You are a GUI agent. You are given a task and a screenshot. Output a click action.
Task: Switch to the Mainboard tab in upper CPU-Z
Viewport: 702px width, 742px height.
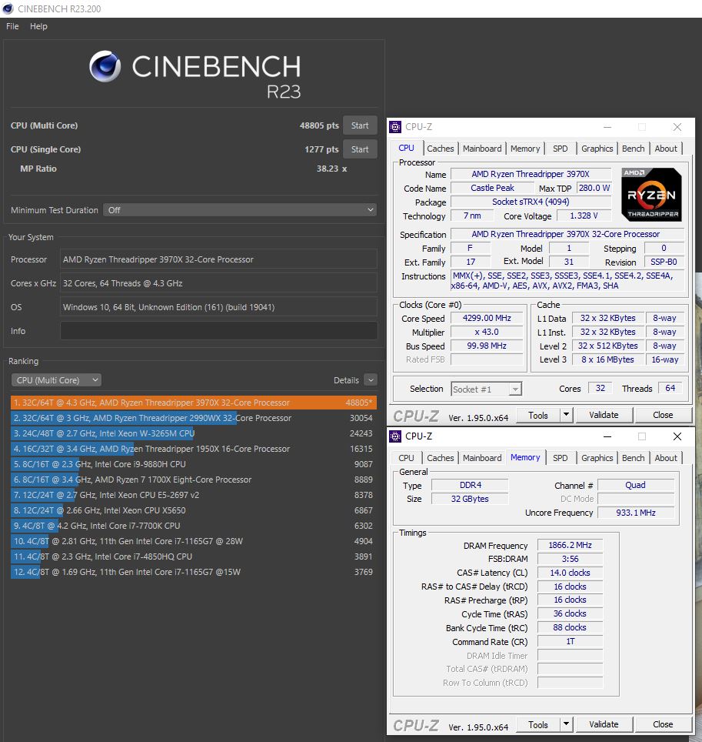482,149
